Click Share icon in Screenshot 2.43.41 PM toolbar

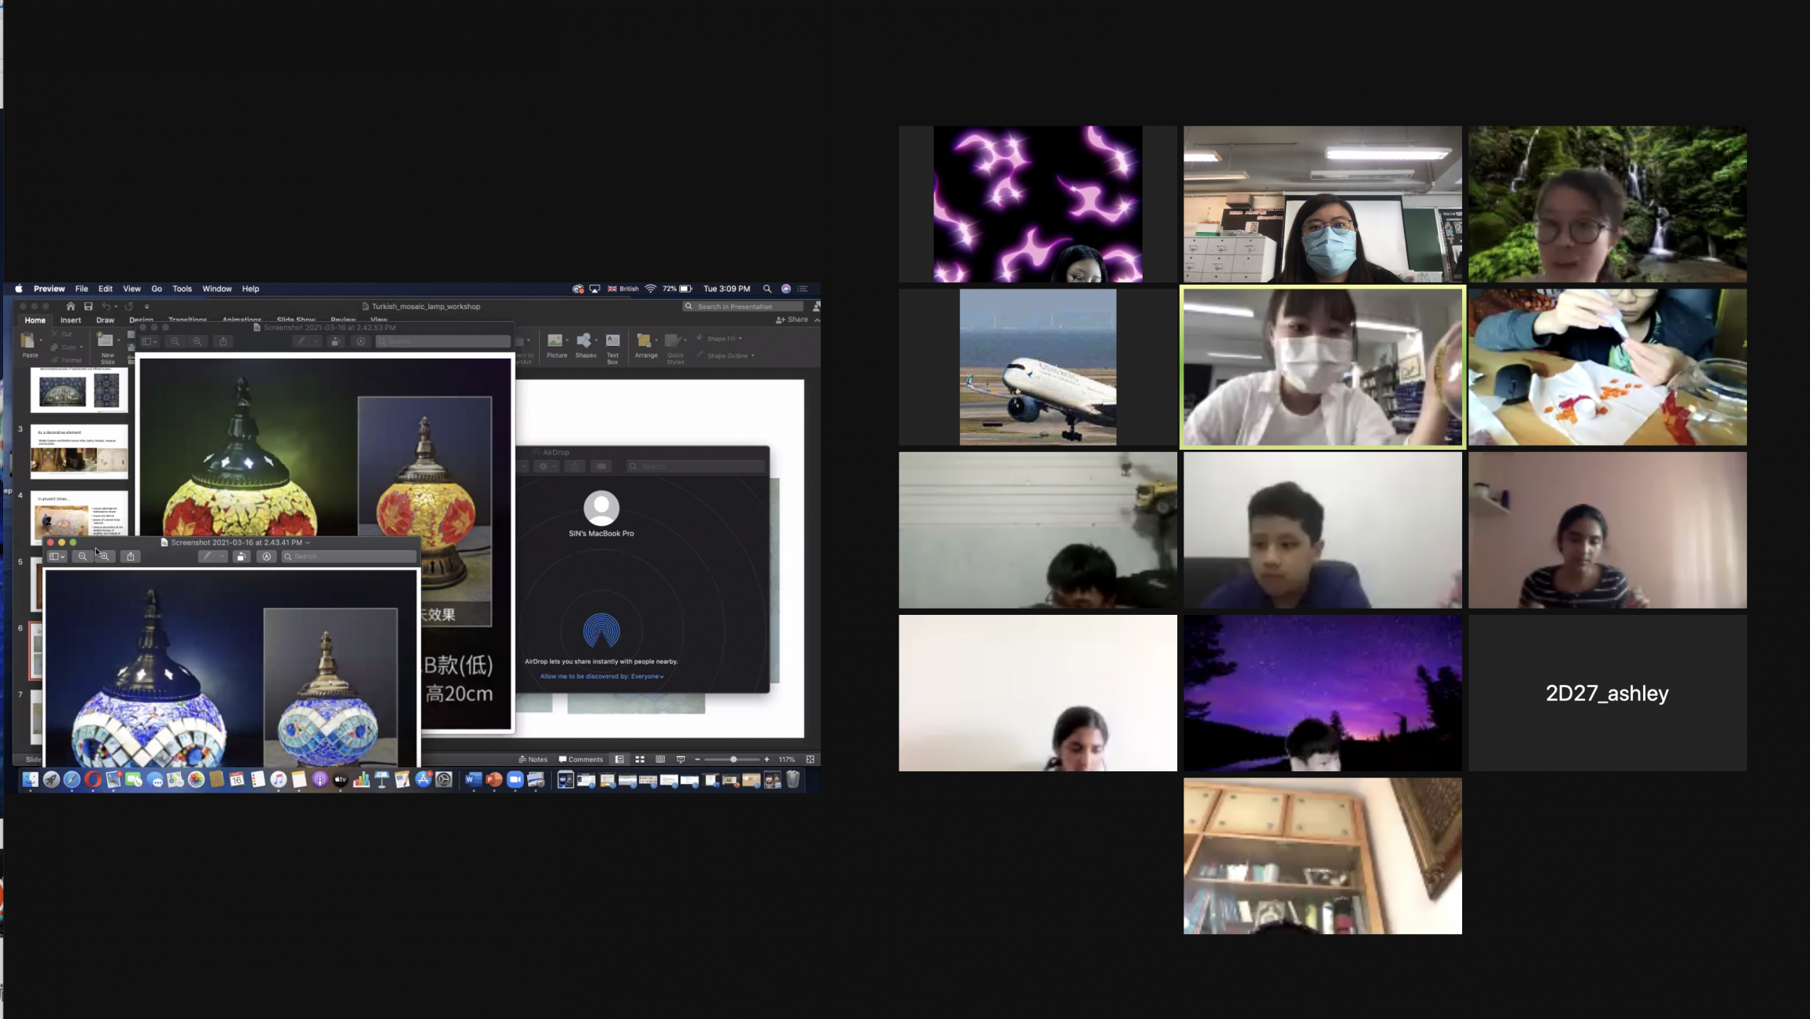[x=131, y=556]
